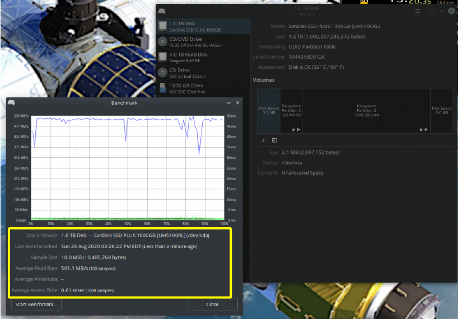
Task: Click the Disk or Device value in Benchmark
Action: (x=135, y=235)
